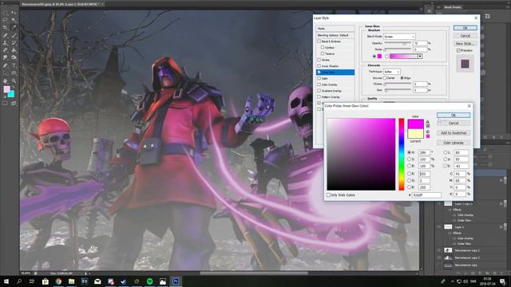The height and width of the screenshot is (287, 511).
Task: Select the Color Overlay effect row
Action: [x=335, y=85]
